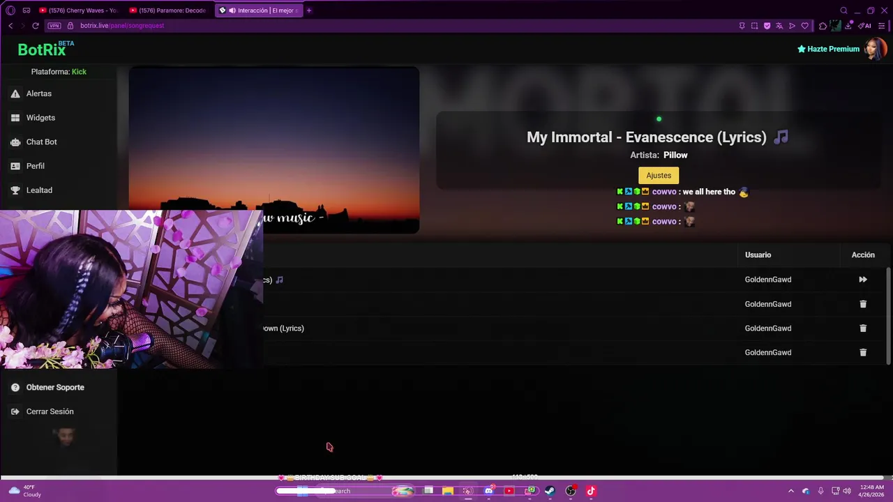
Task: Open the Opera menu icon
Action: pyautogui.click(x=10, y=10)
